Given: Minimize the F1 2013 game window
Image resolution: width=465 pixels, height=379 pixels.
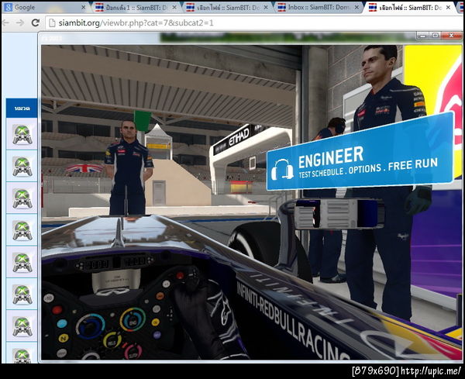Looking at the screenshot, I should tap(423, 36).
